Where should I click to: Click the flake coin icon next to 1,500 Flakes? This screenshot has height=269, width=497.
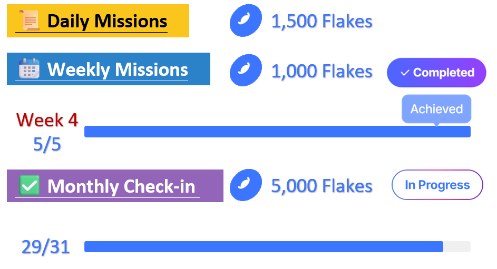point(246,21)
